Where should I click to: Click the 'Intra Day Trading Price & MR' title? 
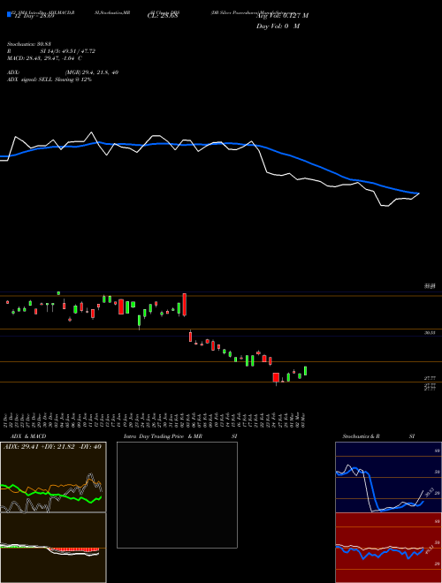click(163, 436)
